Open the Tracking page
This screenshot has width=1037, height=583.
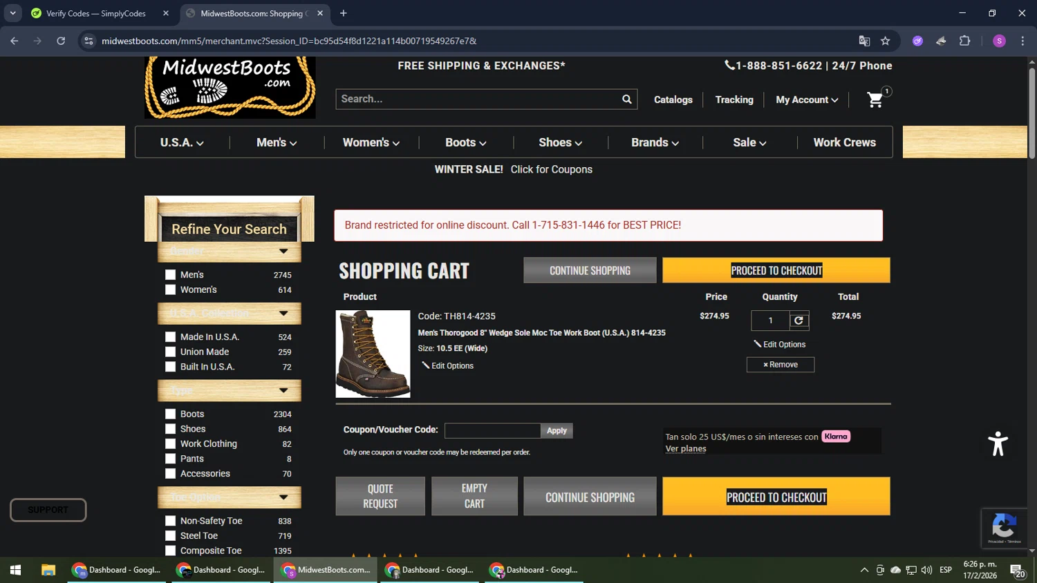(x=734, y=99)
